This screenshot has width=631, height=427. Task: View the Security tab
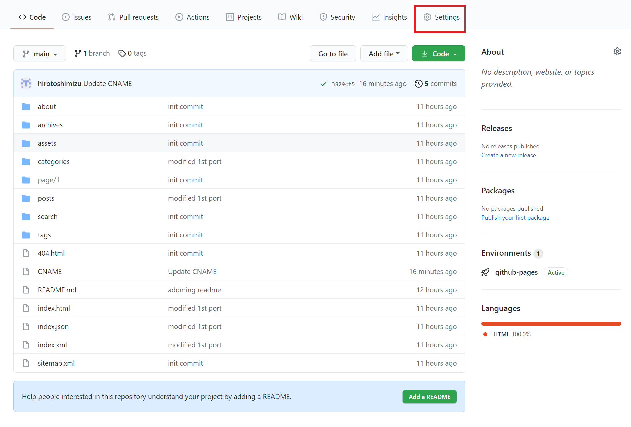pyautogui.click(x=337, y=17)
